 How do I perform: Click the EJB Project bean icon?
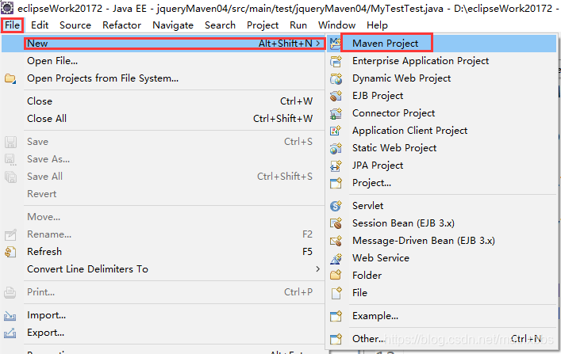pos(336,96)
